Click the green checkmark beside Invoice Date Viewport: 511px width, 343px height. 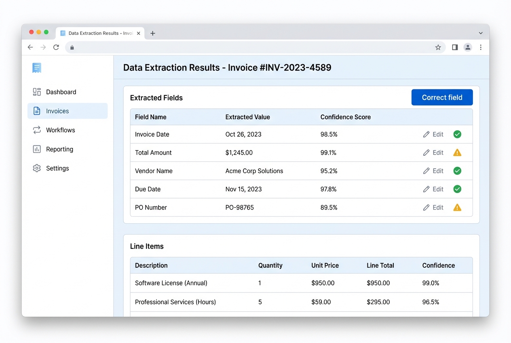click(457, 134)
